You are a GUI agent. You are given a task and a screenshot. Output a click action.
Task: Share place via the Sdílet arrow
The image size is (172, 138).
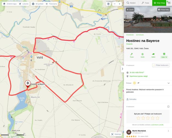coord(153,55)
